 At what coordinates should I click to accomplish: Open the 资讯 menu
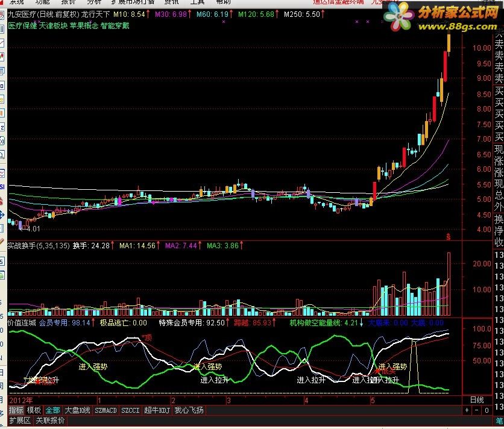pos(171,2)
